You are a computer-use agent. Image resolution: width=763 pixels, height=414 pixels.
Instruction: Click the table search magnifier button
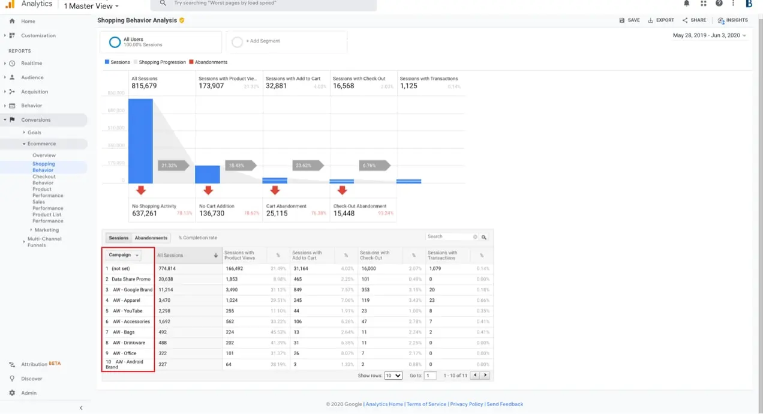tap(484, 237)
